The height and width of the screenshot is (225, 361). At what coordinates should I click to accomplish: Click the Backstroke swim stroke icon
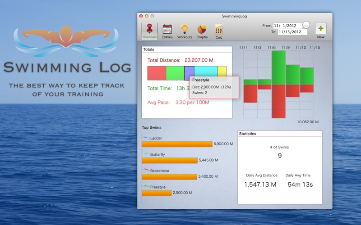(x=146, y=170)
